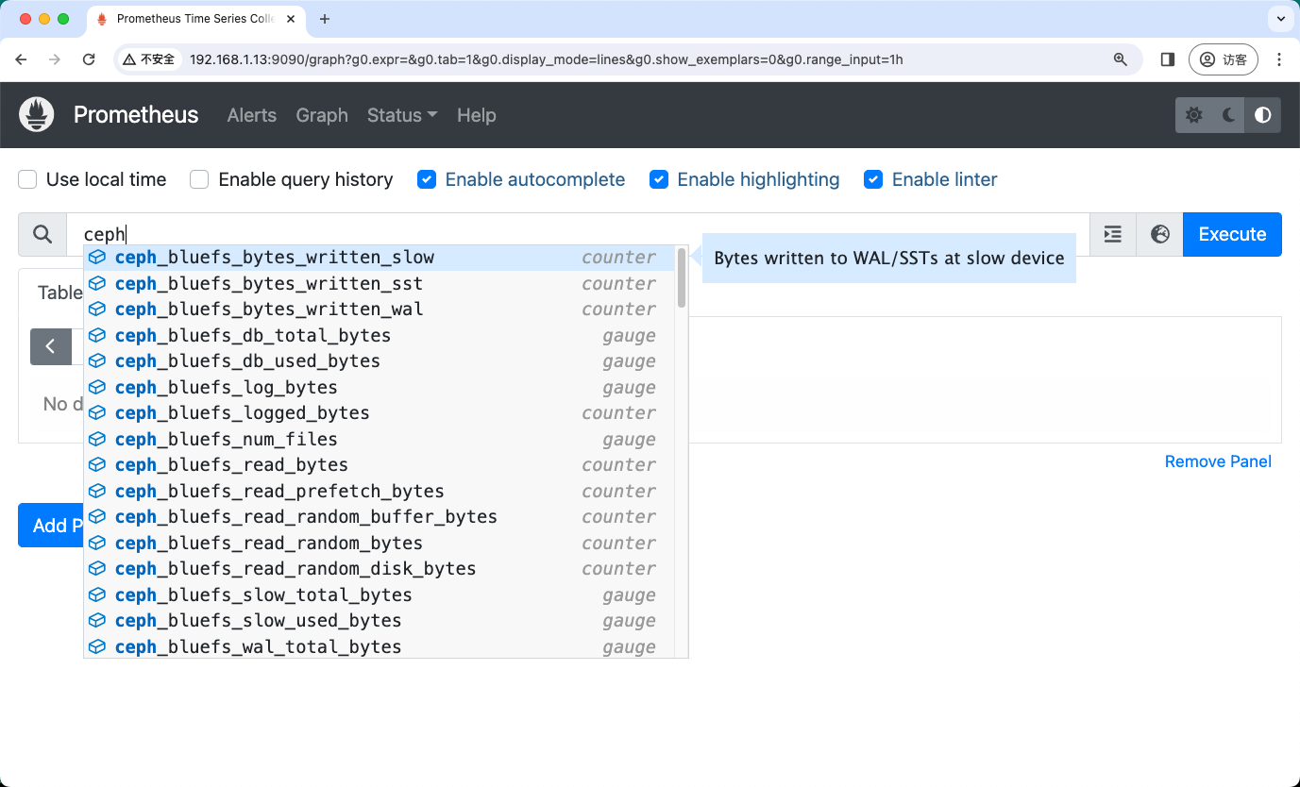Run the query with Execute

click(x=1232, y=234)
